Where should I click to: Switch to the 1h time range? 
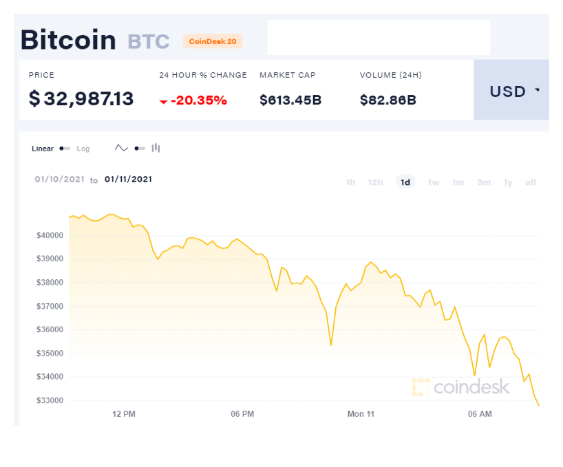[x=350, y=182]
